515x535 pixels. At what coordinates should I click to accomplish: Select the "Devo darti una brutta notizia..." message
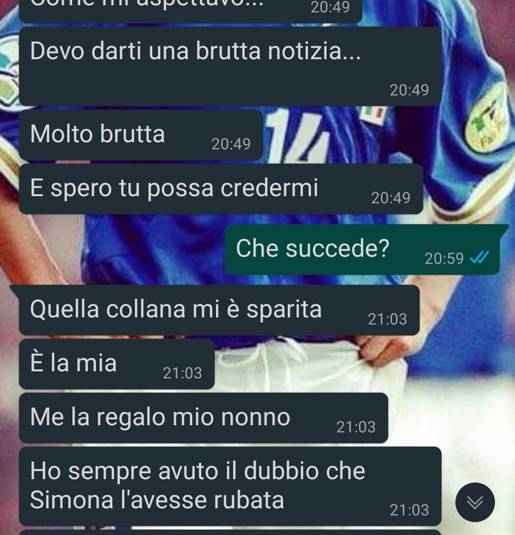pyautogui.click(x=230, y=66)
